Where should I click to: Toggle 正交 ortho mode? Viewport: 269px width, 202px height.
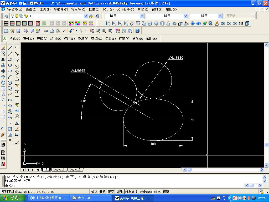click(x=111, y=192)
